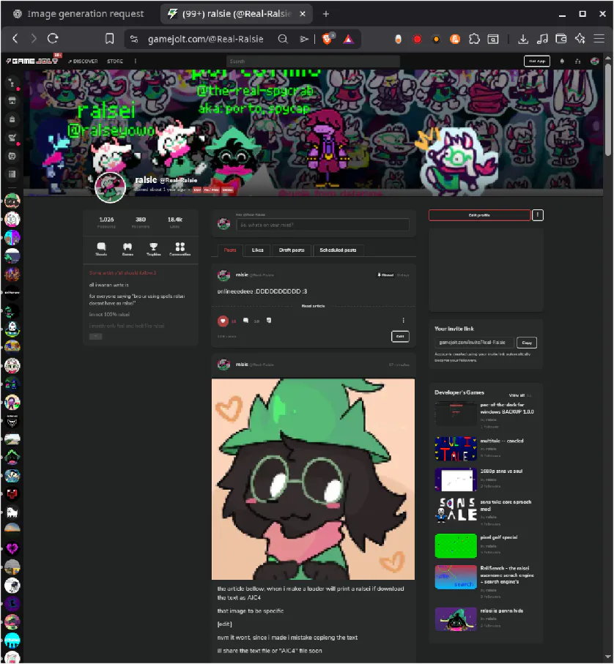Viewport: 614px width, 664px height.
Task: Click the Game Jolt search field
Action: click(313, 61)
